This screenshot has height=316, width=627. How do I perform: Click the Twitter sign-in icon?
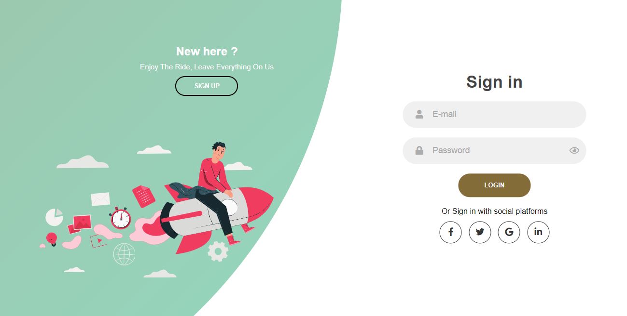pos(480,232)
